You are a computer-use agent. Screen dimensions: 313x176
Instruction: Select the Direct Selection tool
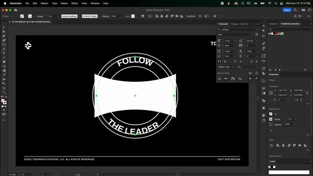[4, 32]
